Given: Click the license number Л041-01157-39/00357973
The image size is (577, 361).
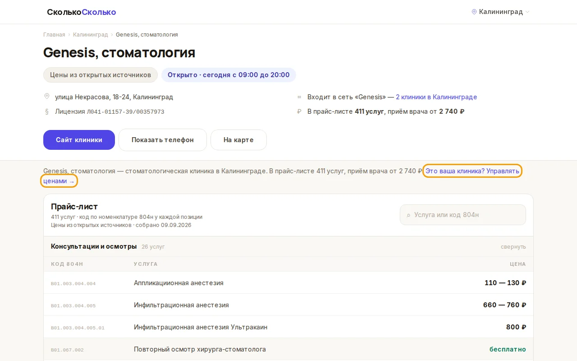Looking at the screenshot, I should 125,111.
